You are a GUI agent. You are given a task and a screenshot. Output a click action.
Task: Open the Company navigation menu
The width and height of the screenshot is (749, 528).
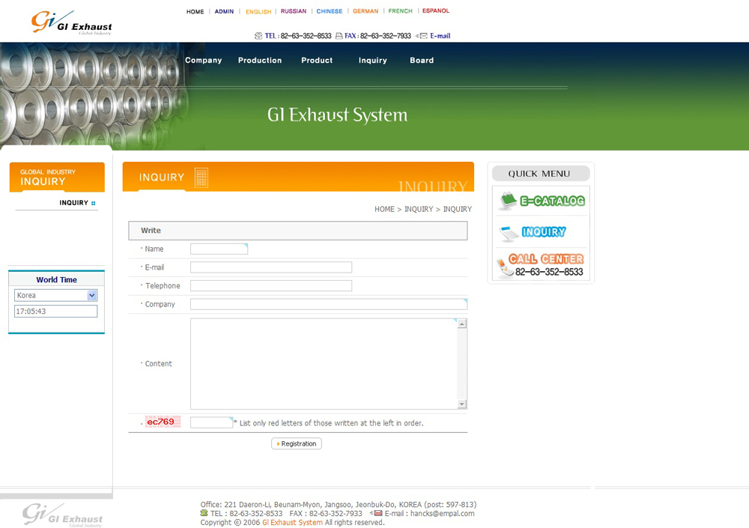(203, 61)
